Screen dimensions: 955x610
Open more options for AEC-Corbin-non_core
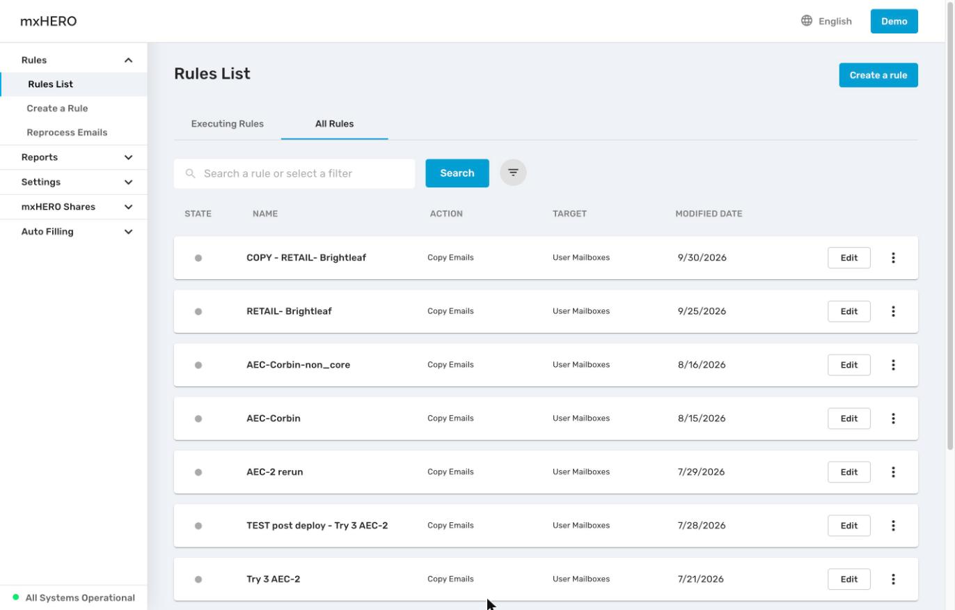[x=893, y=365]
